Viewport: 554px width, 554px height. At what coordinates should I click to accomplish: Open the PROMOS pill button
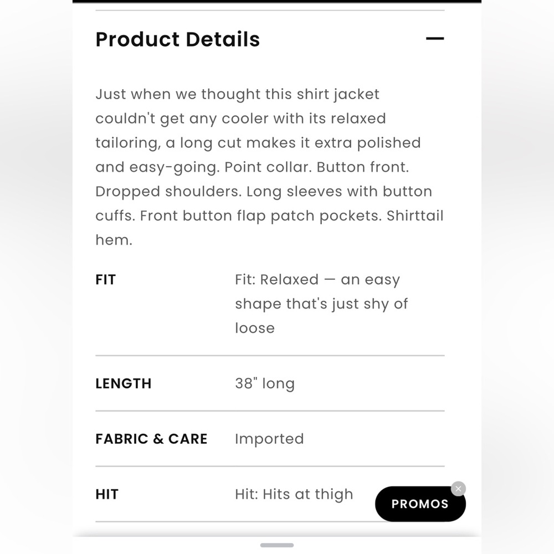point(420,504)
